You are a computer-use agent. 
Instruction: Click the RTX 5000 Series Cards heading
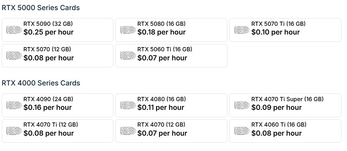click(41, 8)
